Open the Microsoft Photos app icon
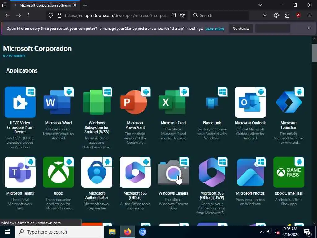This screenshot has height=238, width=317. tap(250, 172)
